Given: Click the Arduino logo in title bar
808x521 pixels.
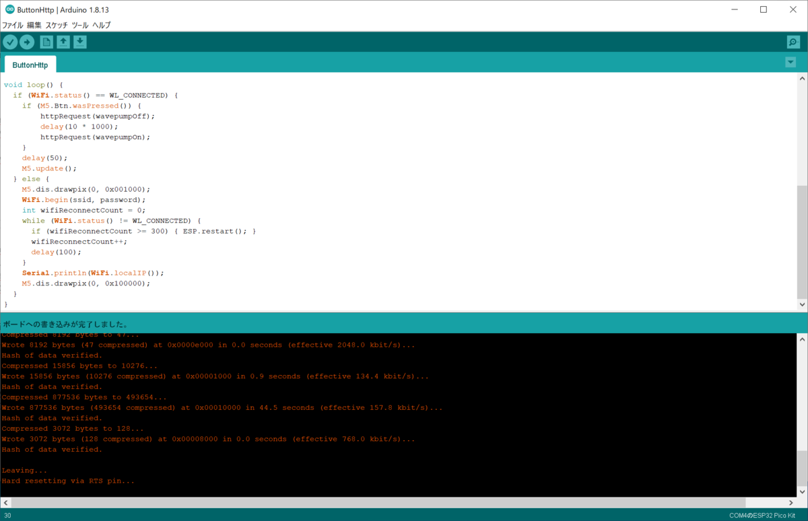Looking at the screenshot, I should point(9,9).
